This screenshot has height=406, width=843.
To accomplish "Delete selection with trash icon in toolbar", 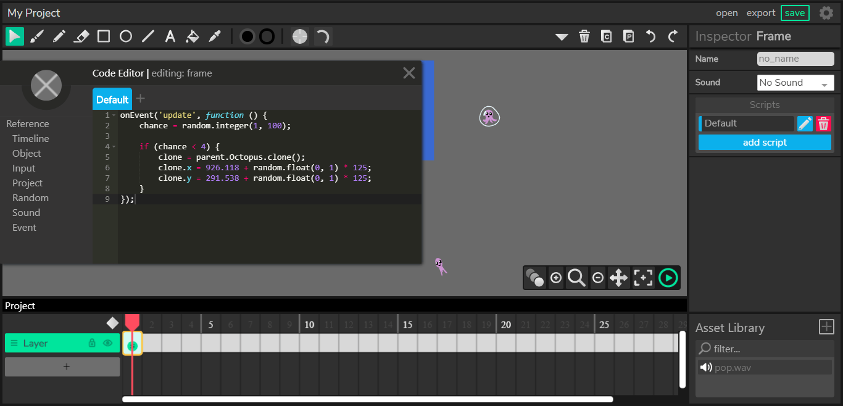I will click(584, 36).
